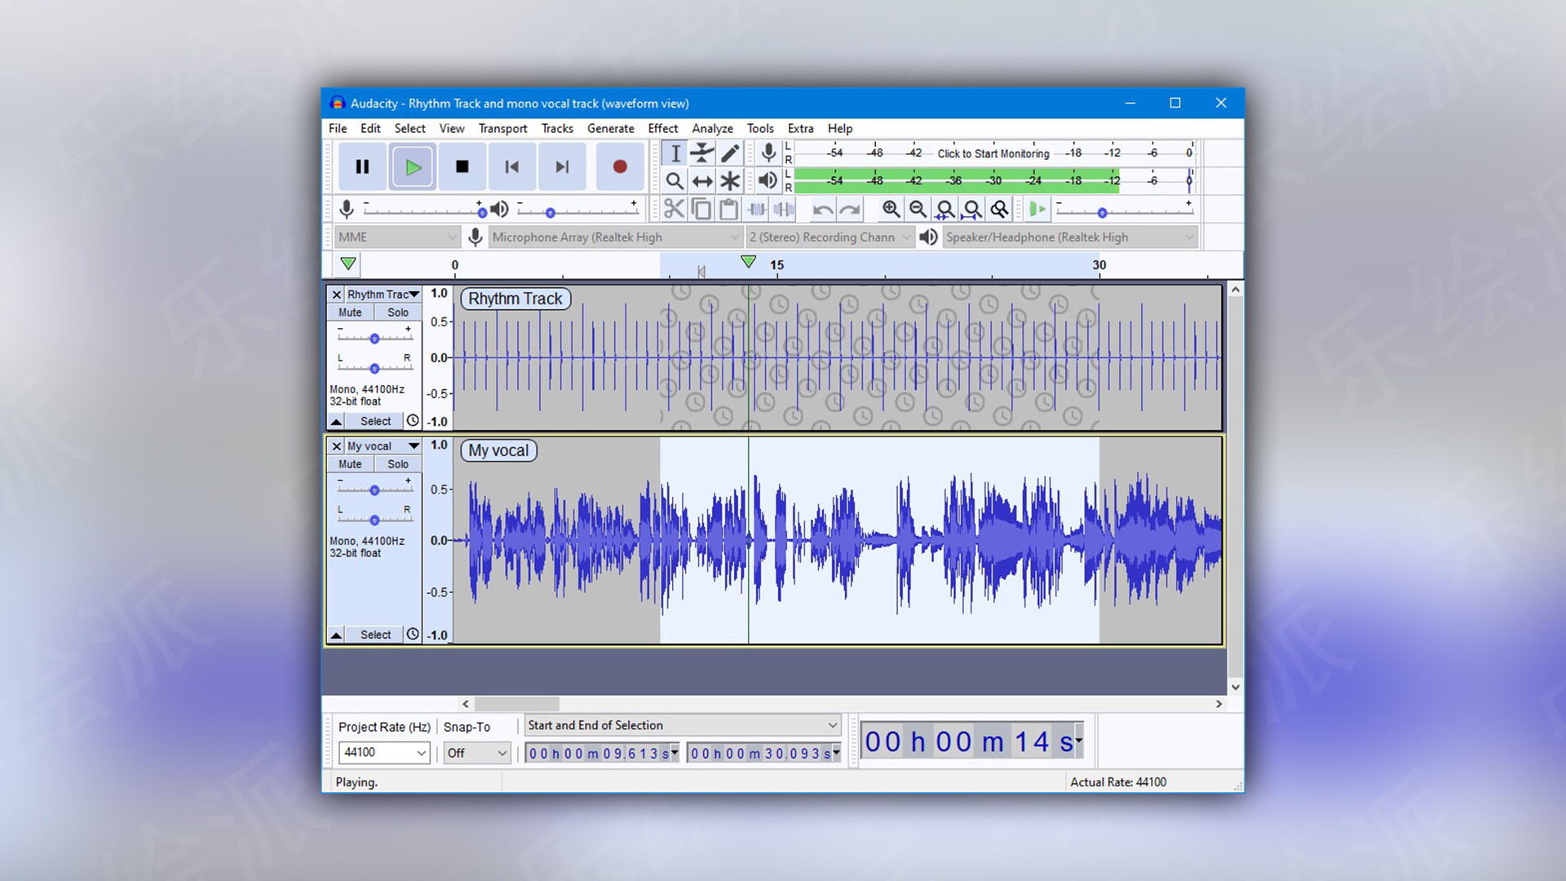Mute the My vocal track
Image resolution: width=1566 pixels, height=881 pixels.
(350, 464)
